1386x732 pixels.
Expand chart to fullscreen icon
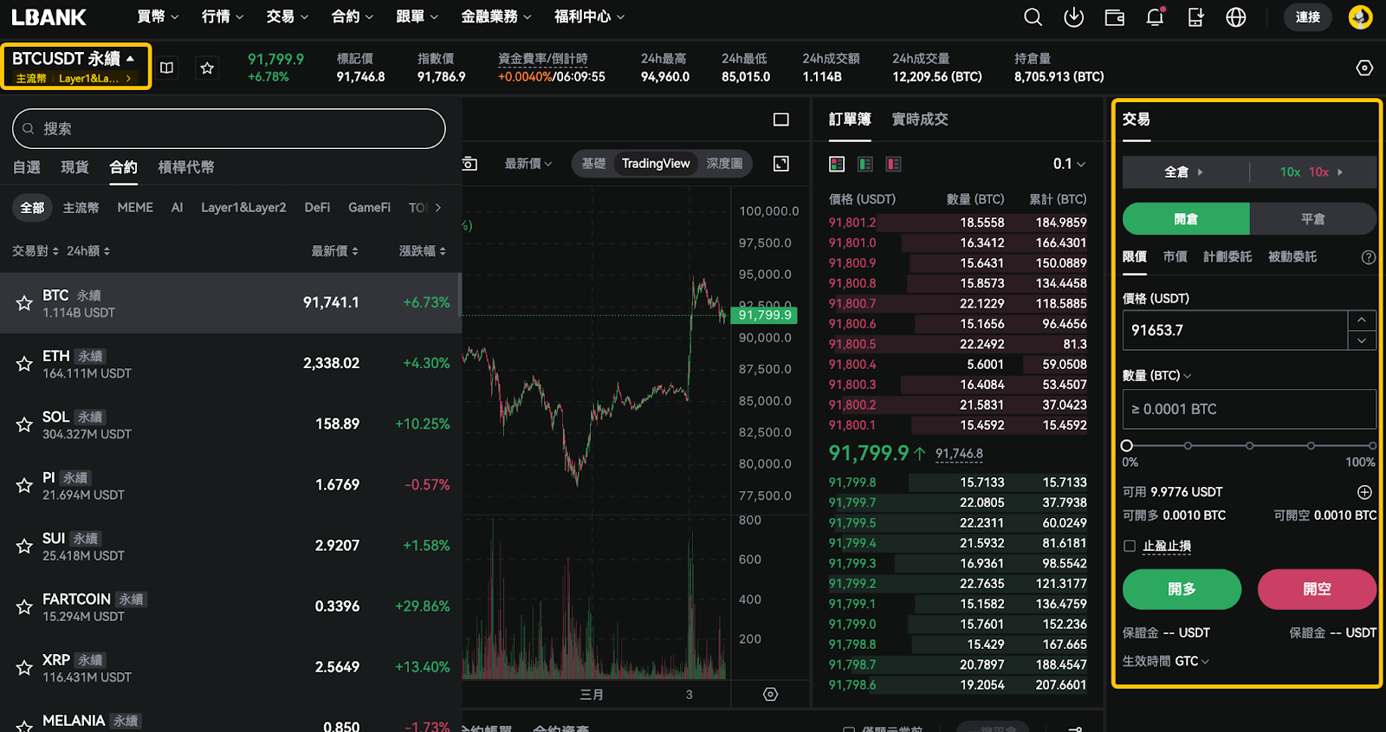click(x=781, y=164)
